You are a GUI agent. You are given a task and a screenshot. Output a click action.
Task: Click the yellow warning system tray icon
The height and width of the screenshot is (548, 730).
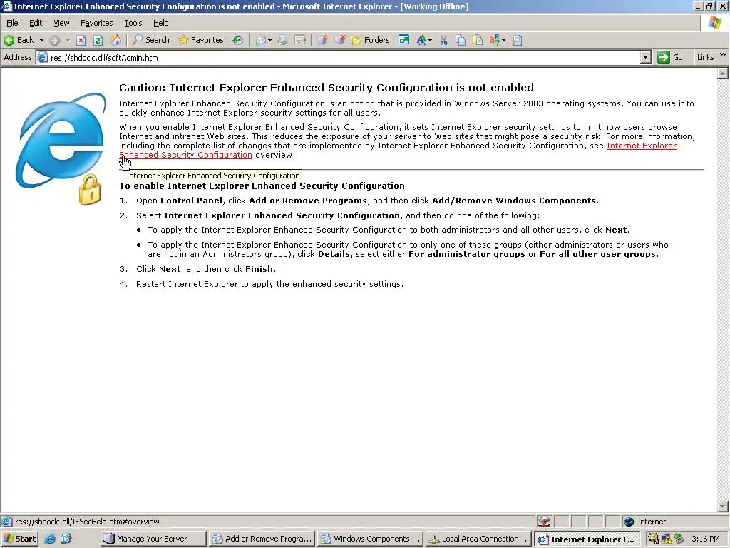pyautogui.click(x=667, y=539)
